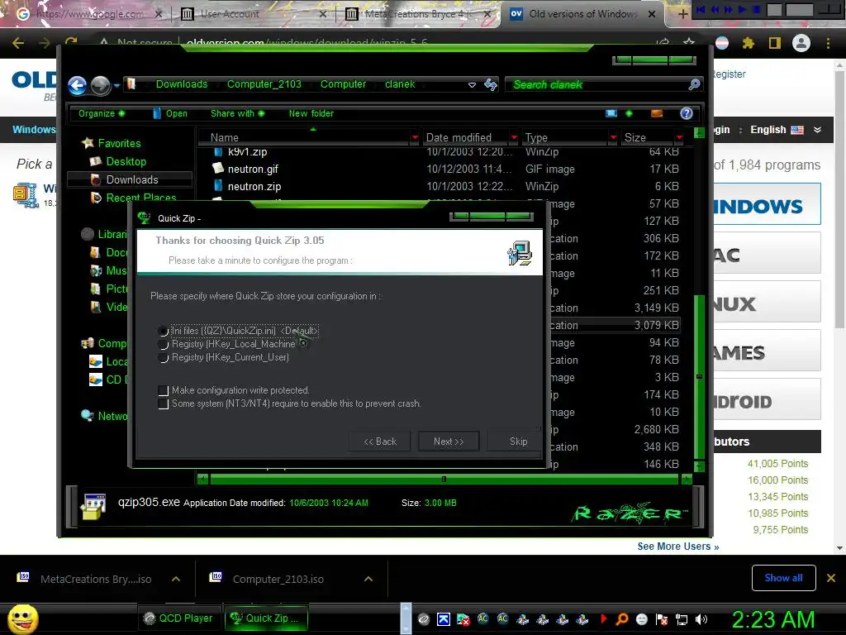Open See More Users link

coord(678,547)
